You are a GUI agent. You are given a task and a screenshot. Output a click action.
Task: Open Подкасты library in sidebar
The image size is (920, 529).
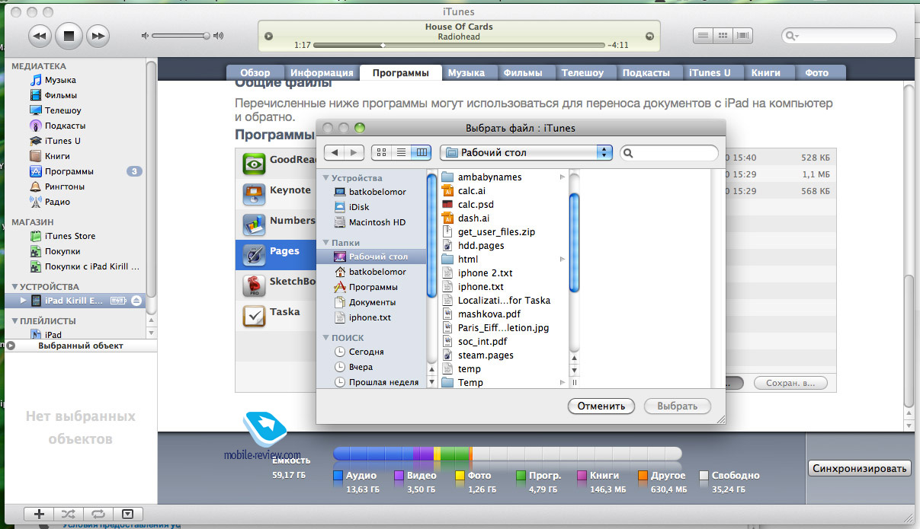coord(65,126)
